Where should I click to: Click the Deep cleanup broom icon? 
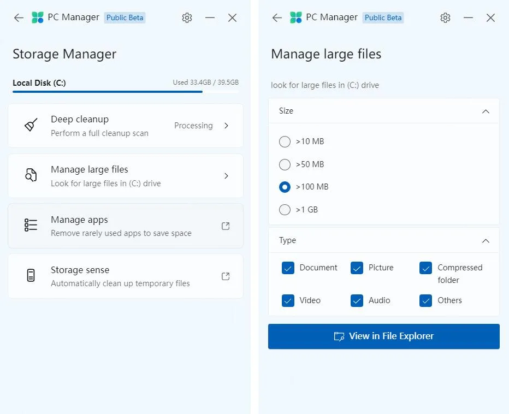tap(31, 125)
